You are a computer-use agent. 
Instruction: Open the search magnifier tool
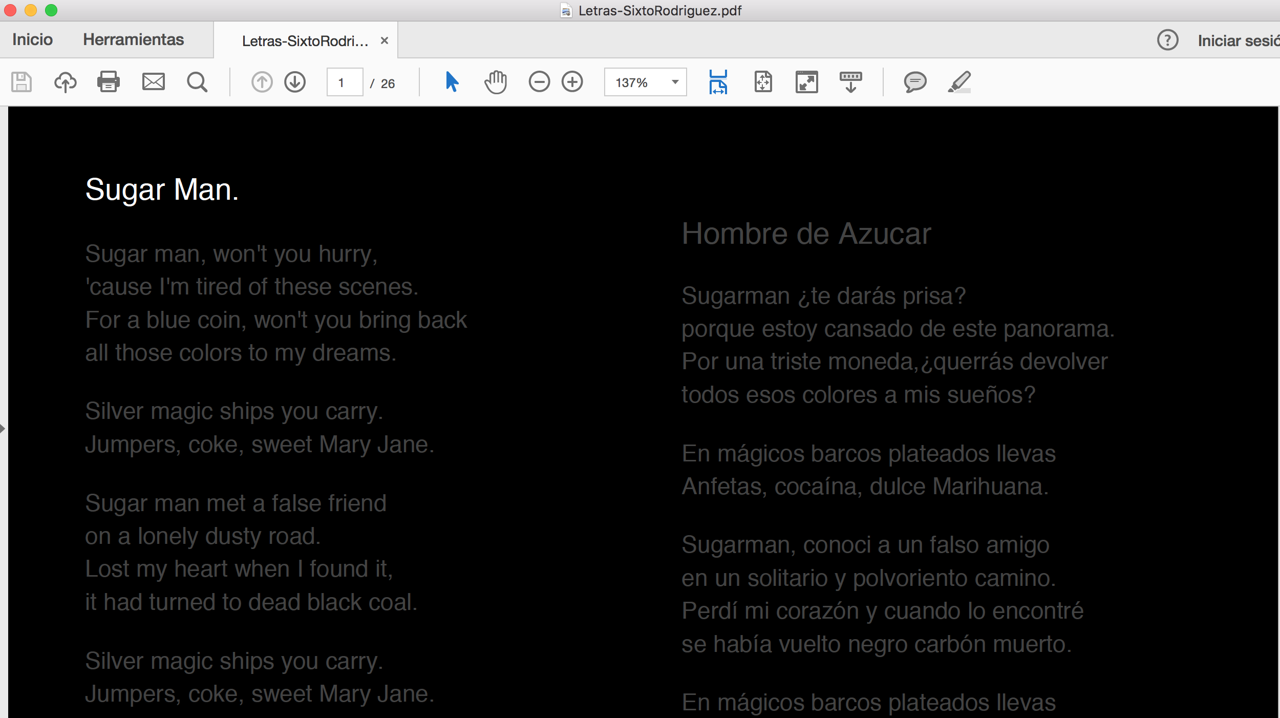coord(197,82)
